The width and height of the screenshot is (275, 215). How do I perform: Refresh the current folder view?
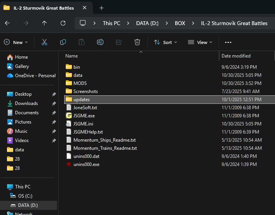(x=63, y=23)
